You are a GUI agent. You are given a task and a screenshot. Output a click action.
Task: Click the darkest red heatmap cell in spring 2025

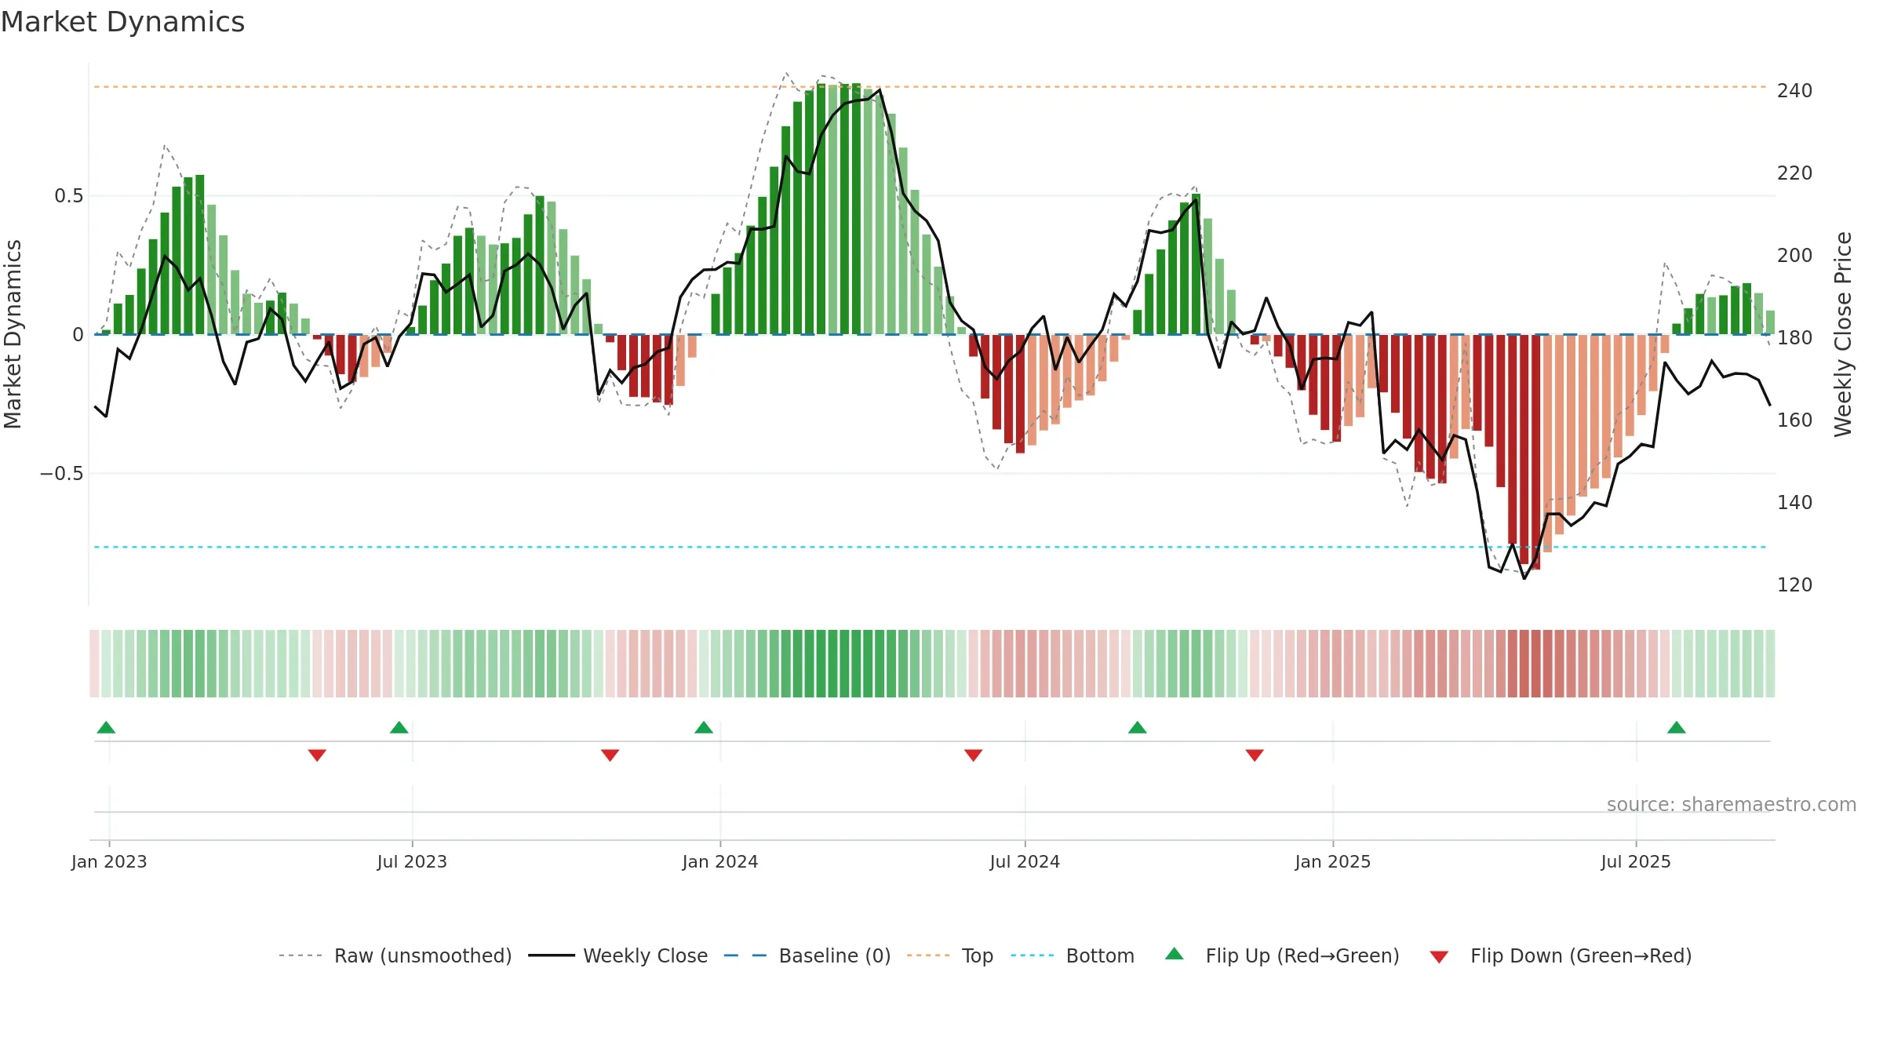(1535, 663)
